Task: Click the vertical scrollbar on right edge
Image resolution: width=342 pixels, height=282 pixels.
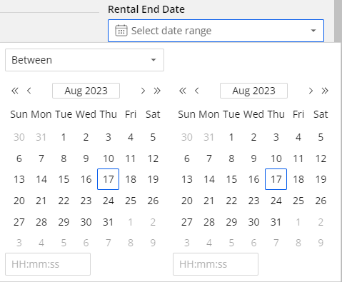Action: pos(338,21)
